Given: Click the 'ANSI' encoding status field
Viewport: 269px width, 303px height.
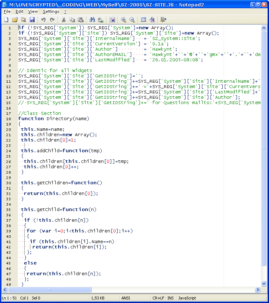Looking at the screenshot, I should click(x=126, y=298).
